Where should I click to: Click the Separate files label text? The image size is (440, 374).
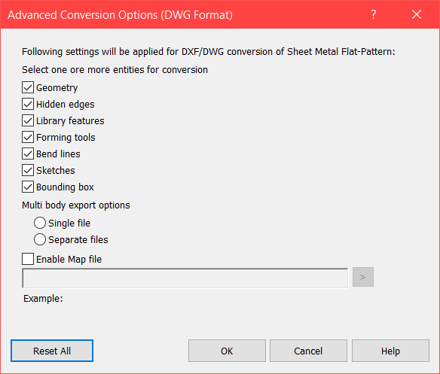click(78, 240)
